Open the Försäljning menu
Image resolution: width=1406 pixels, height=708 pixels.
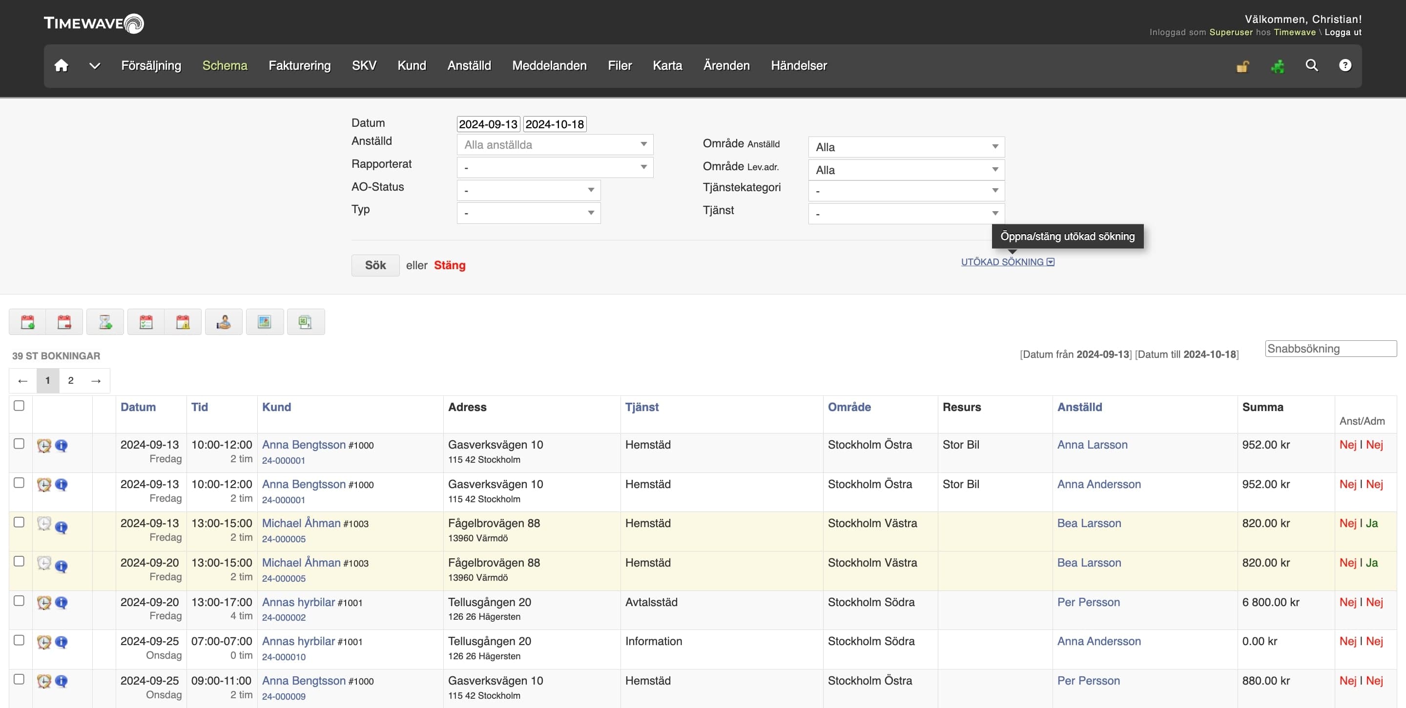[x=151, y=65]
